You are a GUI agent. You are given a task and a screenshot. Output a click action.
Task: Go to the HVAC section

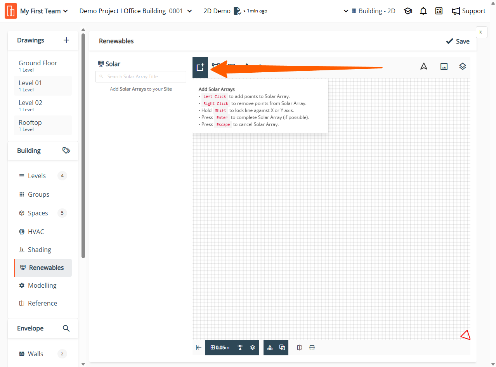(x=36, y=232)
